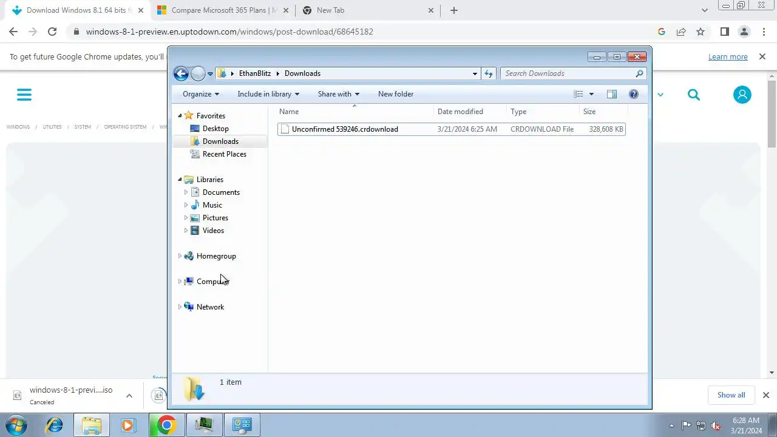This screenshot has width=777, height=437.
Task: Click the Chrome address bar URL
Action: point(229,32)
